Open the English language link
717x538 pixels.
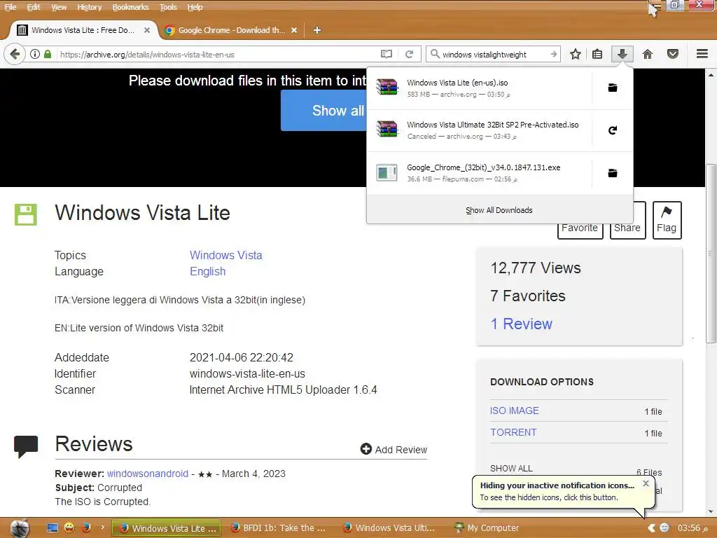click(x=207, y=271)
